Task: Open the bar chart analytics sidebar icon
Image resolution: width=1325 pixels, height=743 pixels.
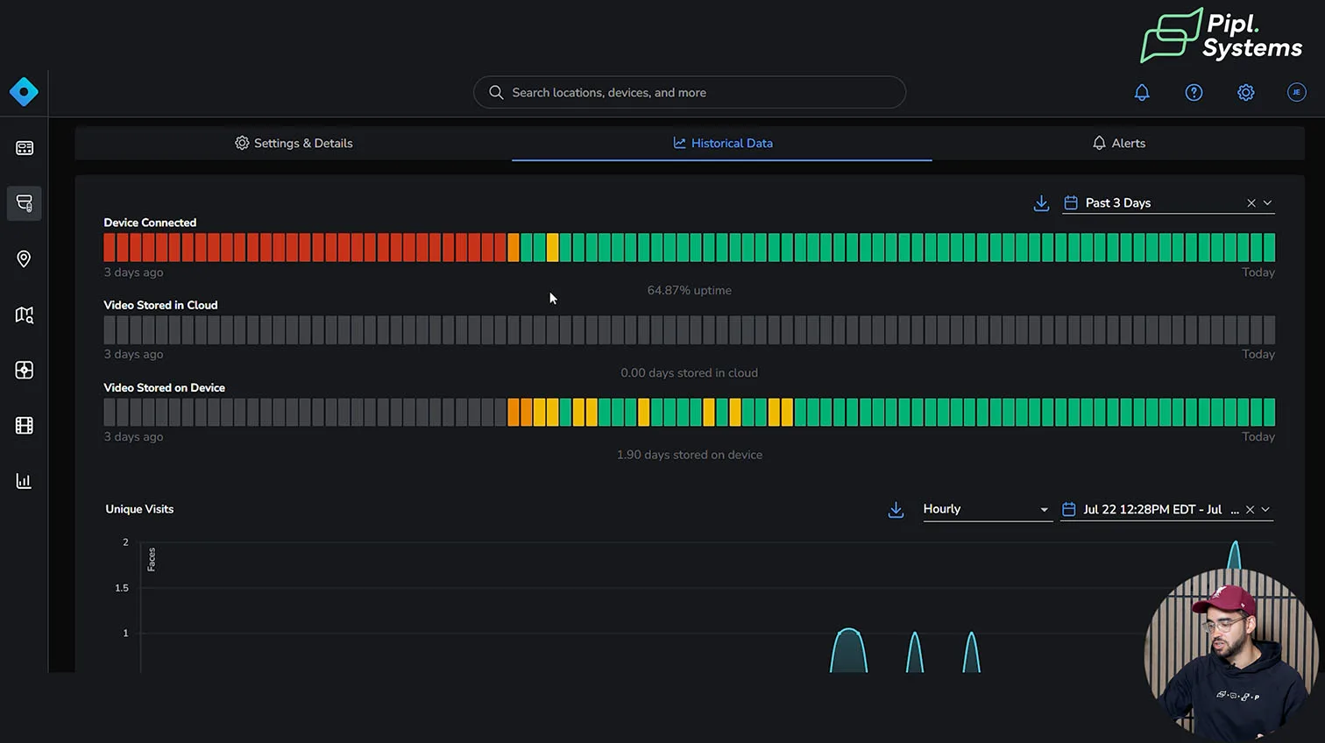Action: (x=25, y=481)
